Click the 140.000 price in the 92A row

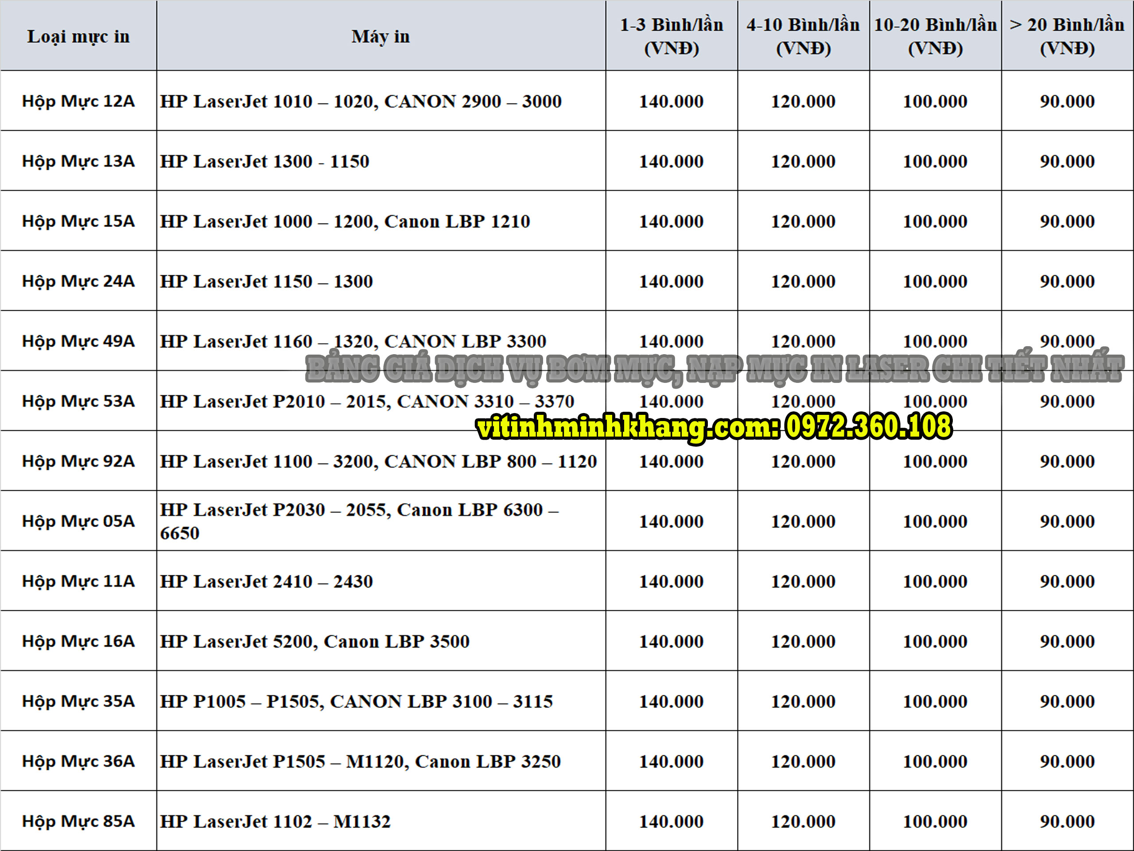pyautogui.click(x=672, y=461)
